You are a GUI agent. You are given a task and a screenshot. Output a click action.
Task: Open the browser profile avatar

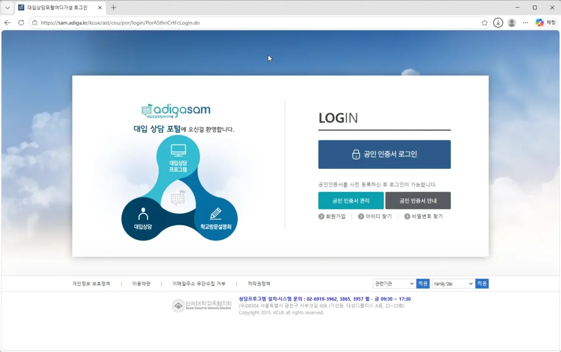click(512, 22)
